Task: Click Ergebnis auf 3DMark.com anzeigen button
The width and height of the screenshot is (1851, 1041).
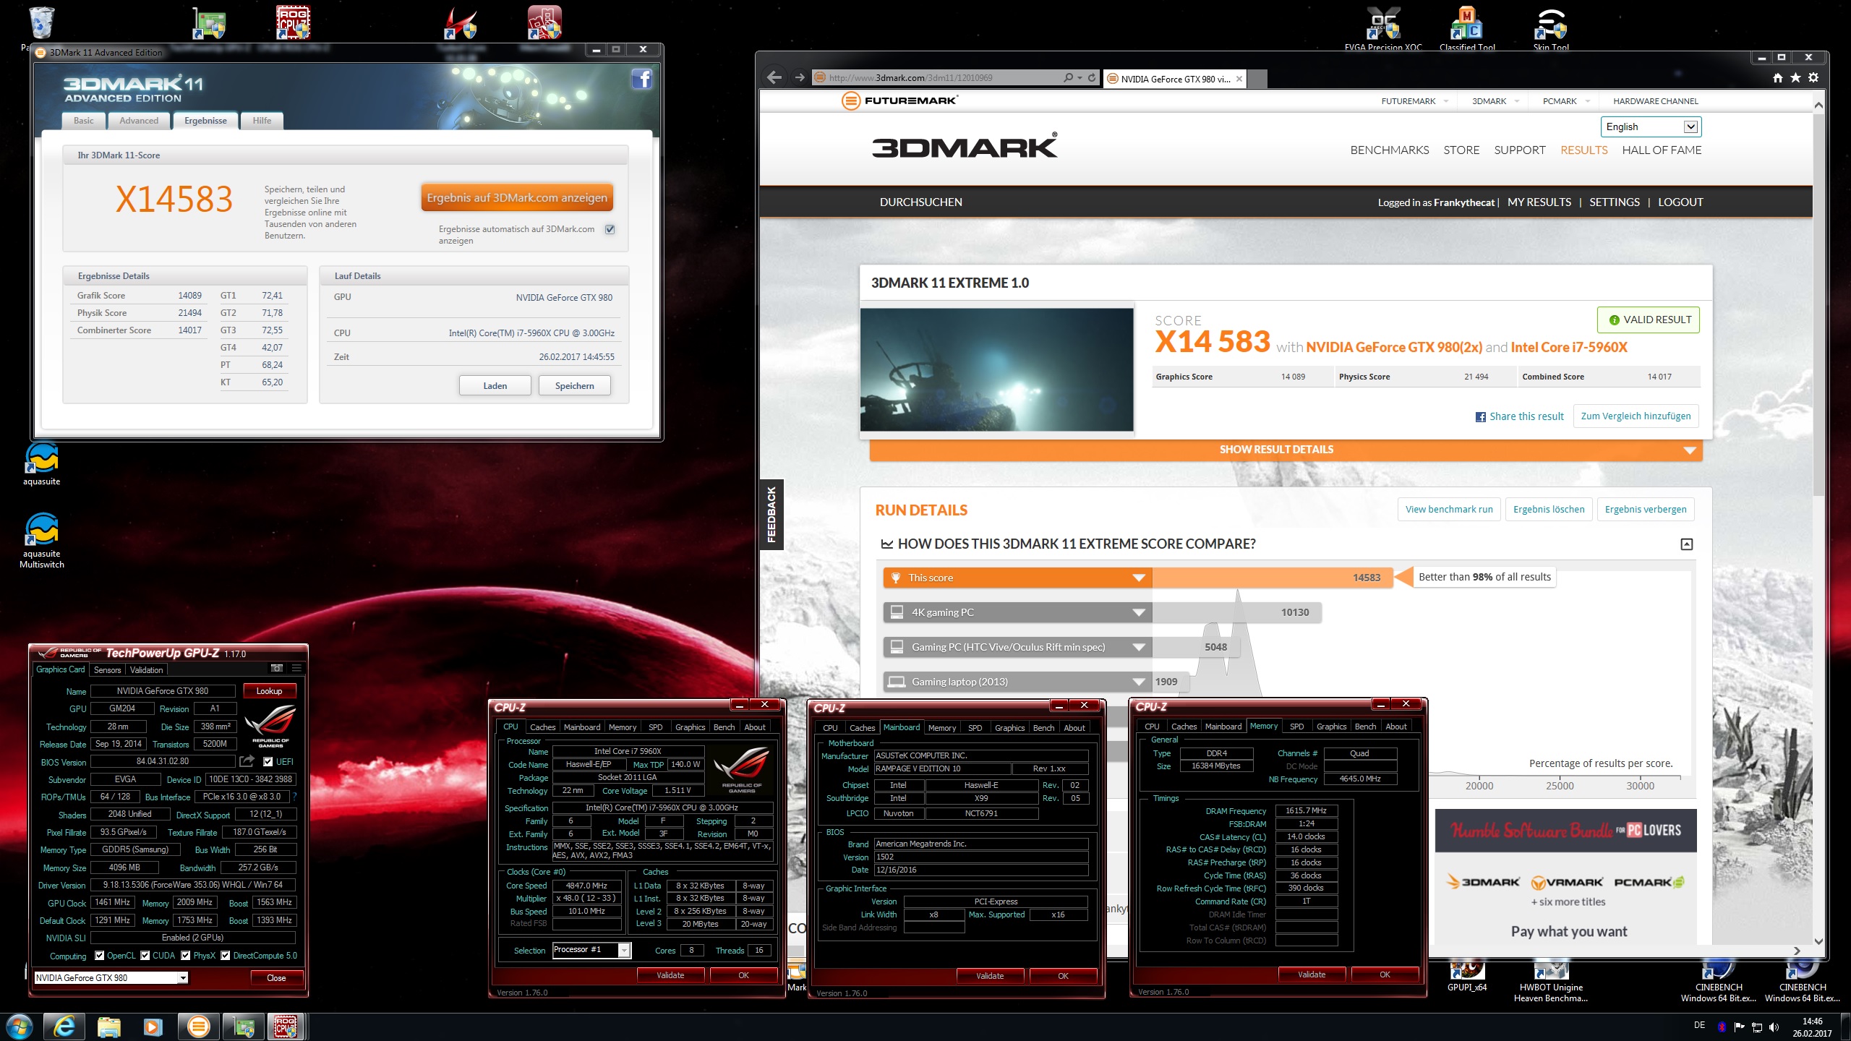Action: [517, 198]
